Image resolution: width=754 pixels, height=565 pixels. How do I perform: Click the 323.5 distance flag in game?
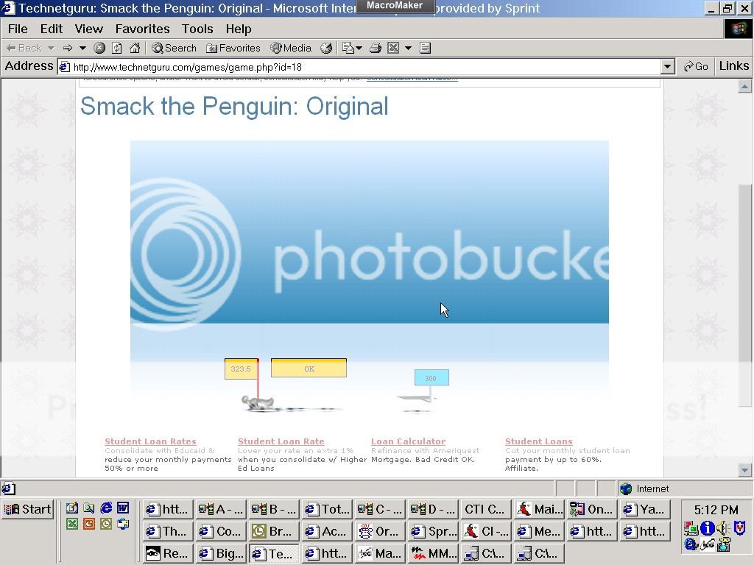[x=241, y=369]
